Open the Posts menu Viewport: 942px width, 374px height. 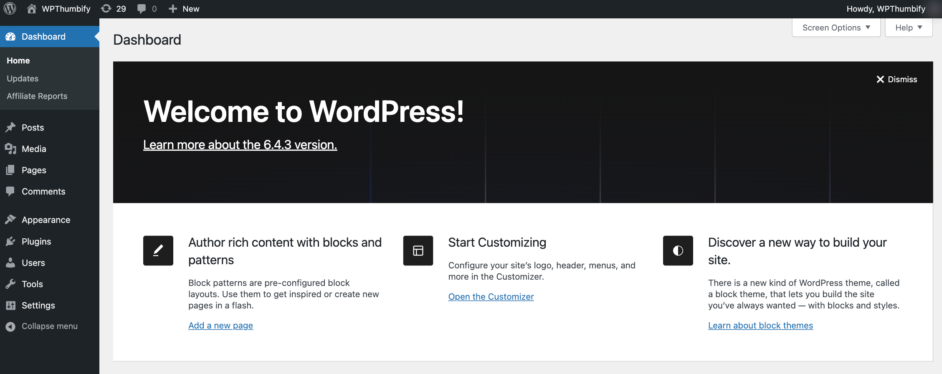50,127
